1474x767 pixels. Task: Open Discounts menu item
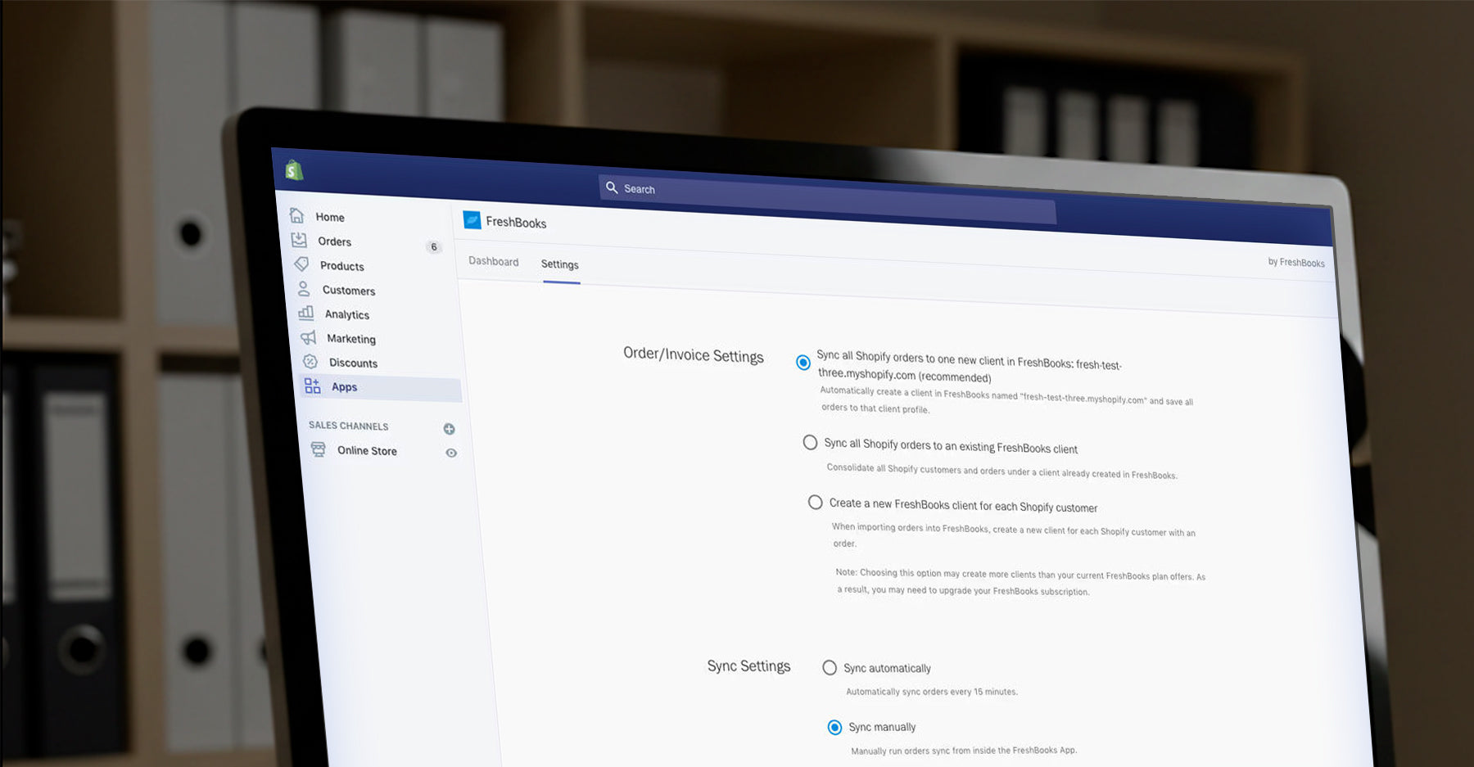[353, 363]
